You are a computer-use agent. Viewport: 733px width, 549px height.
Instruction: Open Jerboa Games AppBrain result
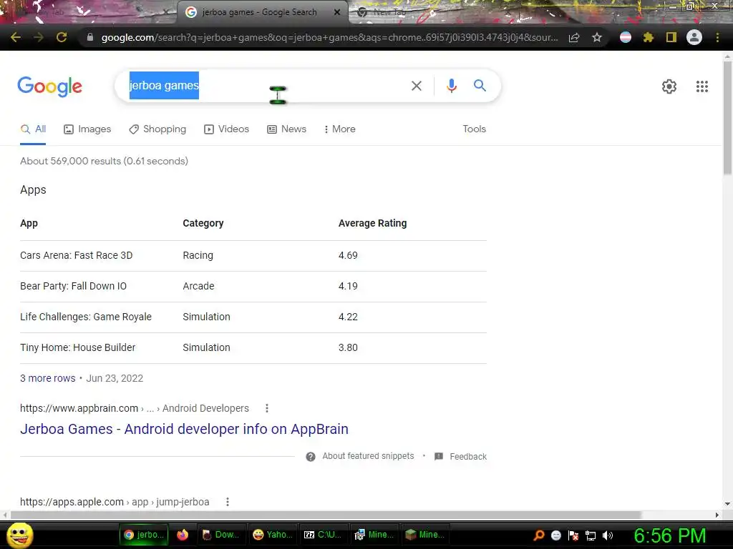click(184, 429)
